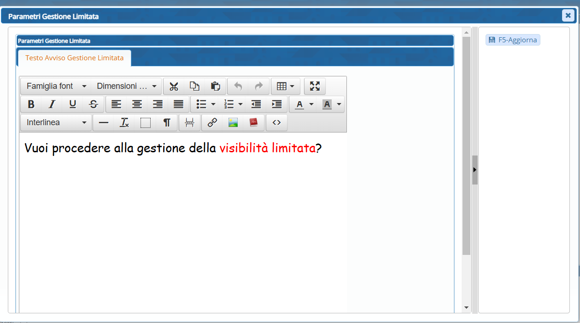
Task: Insert a page break
Action: (189, 123)
